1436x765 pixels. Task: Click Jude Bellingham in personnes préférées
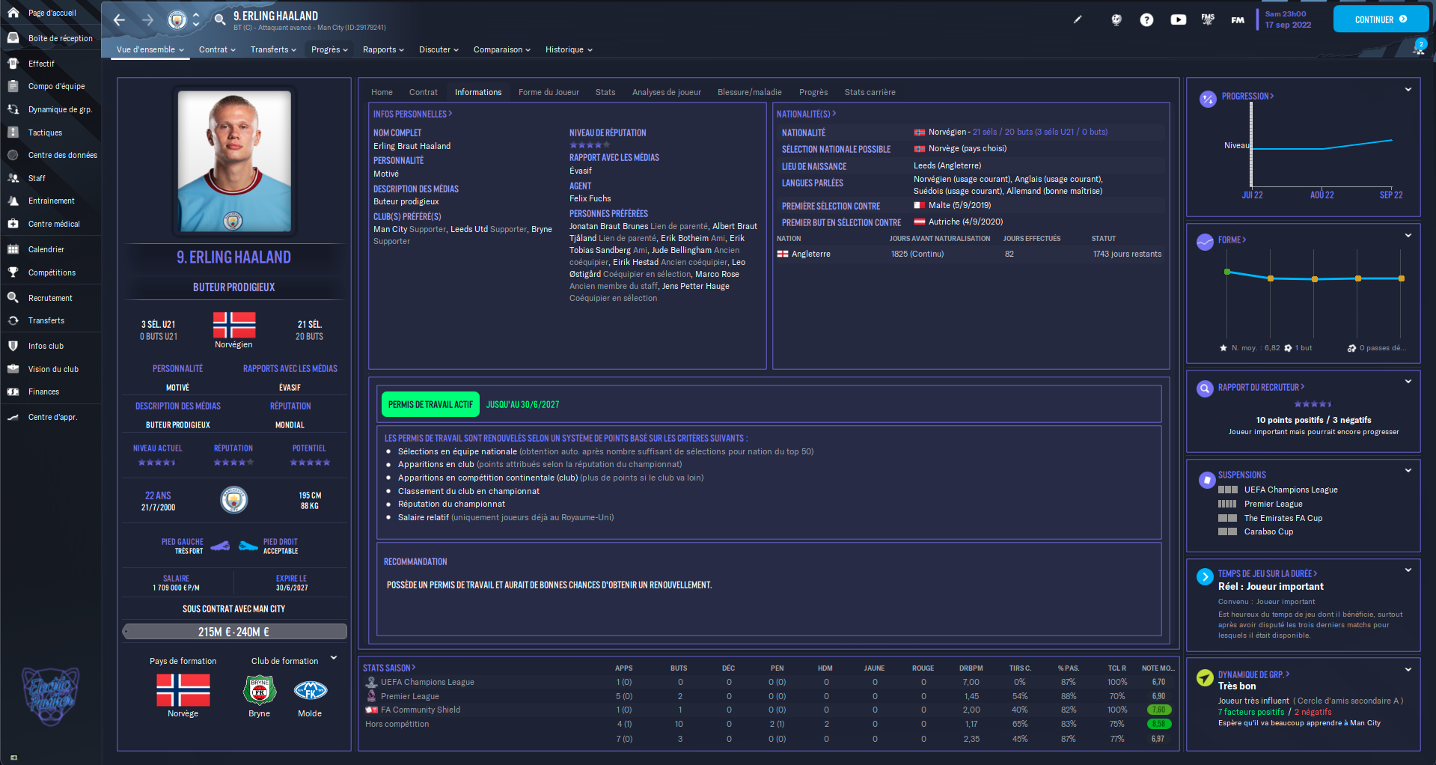tap(681, 250)
